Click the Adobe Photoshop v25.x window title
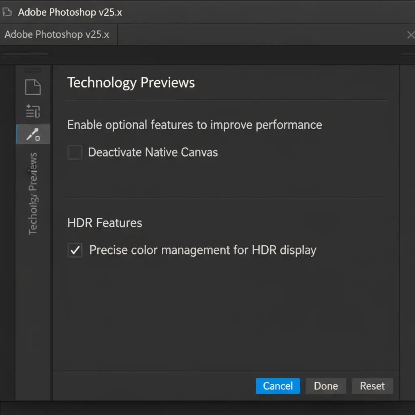The image size is (415, 415). click(x=70, y=12)
